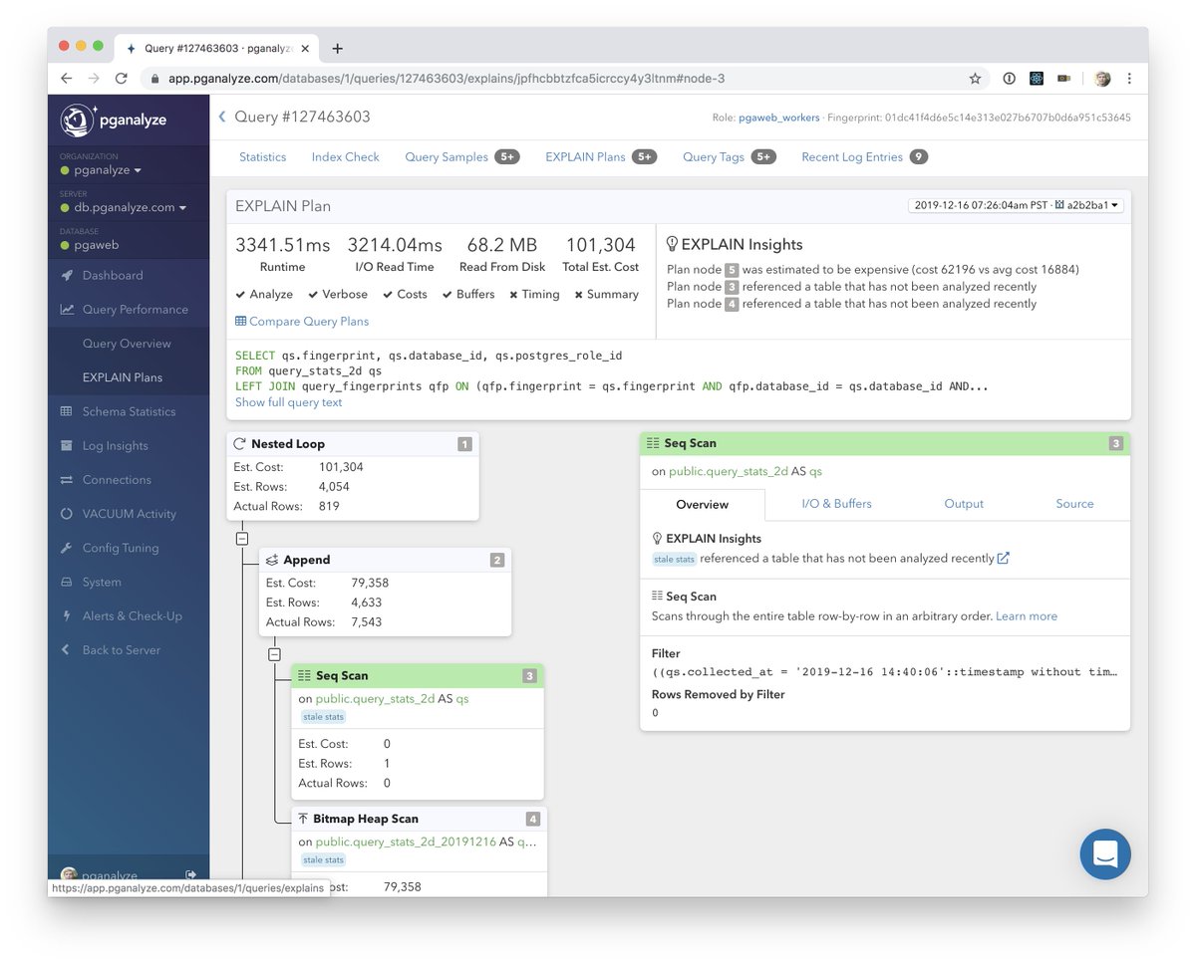Open the Chrome three-dot menu
Viewport: 1196px width, 965px height.
(1129, 78)
